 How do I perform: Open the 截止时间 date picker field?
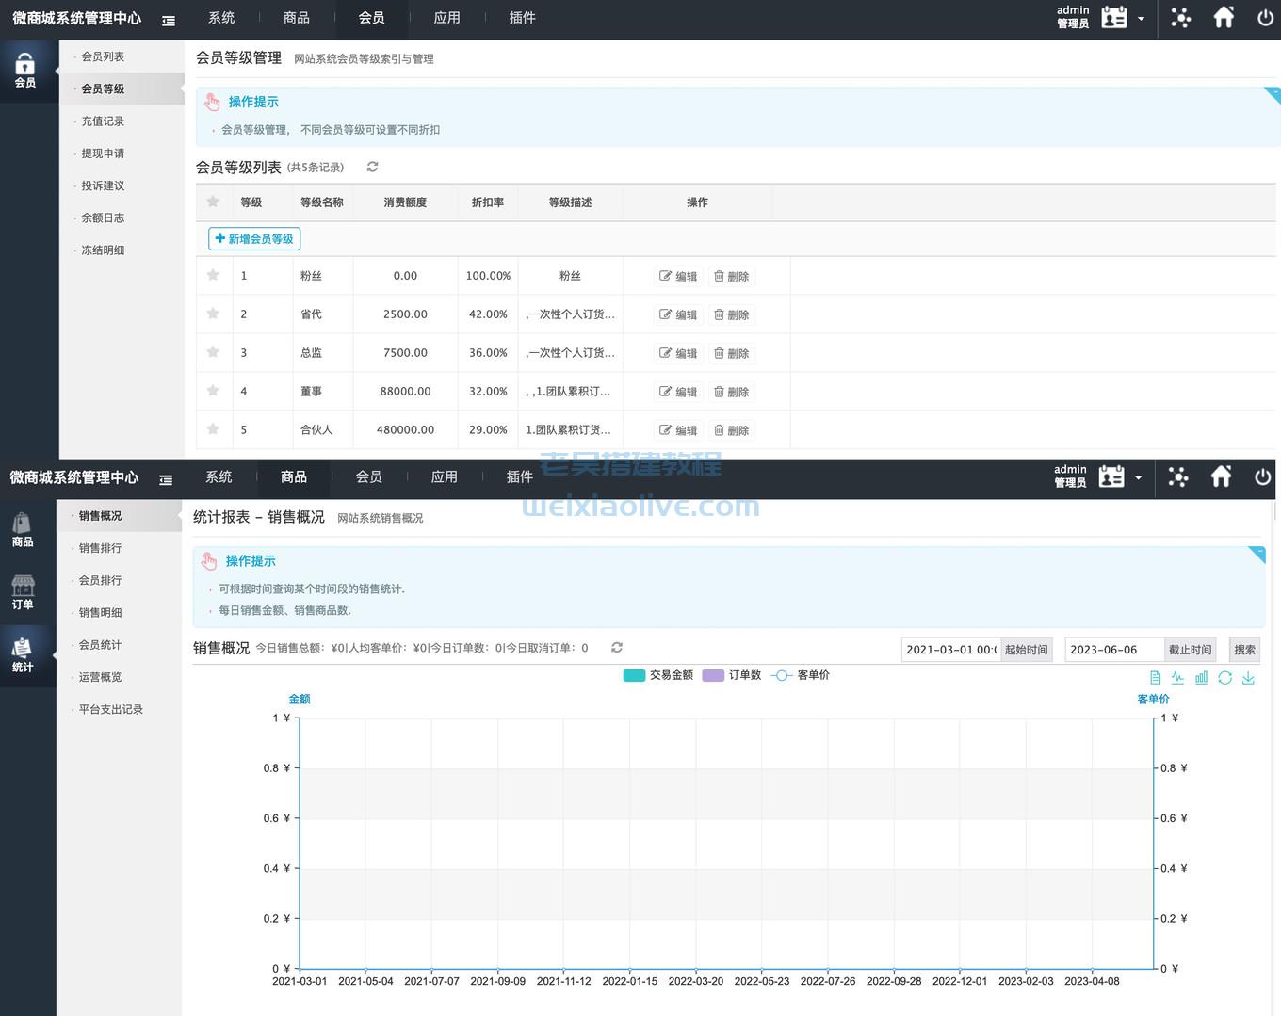(x=1114, y=650)
